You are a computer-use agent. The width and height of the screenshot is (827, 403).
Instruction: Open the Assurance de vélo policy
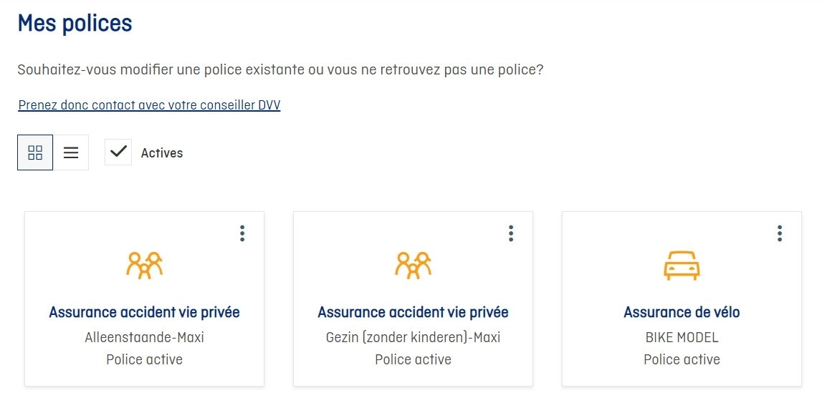coord(682,312)
